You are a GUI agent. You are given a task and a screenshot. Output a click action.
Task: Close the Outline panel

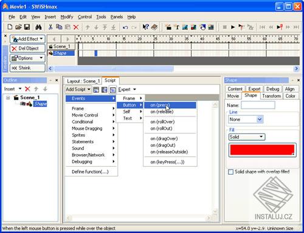click(x=57, y=80)
